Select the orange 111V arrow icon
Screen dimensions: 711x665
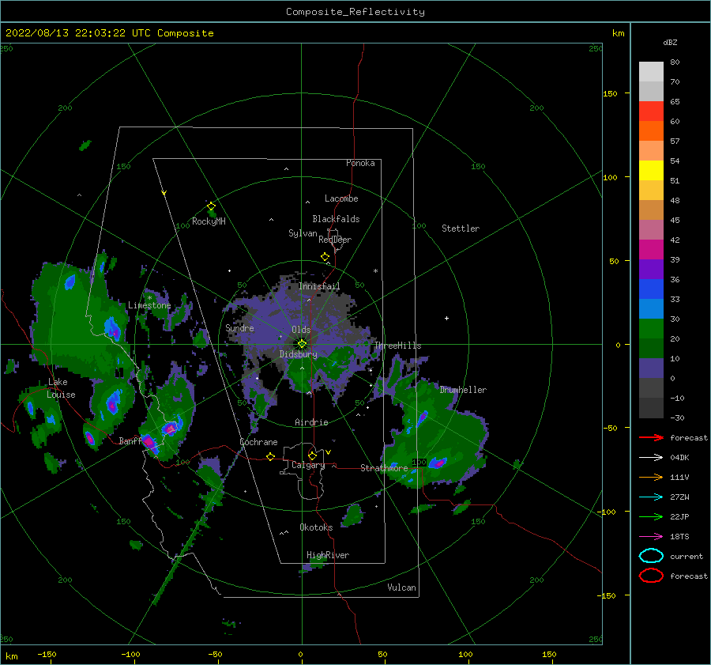click(x=651, y=477)
